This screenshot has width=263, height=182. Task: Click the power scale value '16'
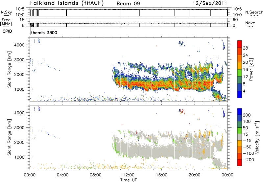pyautogui.click(x=245, y=70)
